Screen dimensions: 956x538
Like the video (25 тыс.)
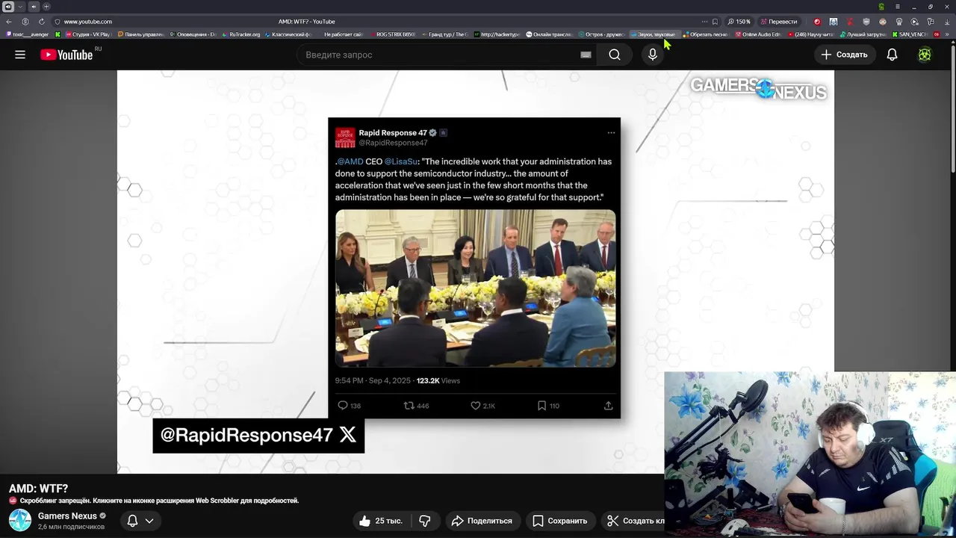(x=381, y=521)
